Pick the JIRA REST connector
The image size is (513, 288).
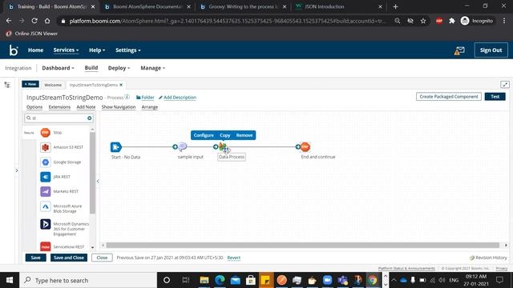pyautogui.click(x=46, y=177)
